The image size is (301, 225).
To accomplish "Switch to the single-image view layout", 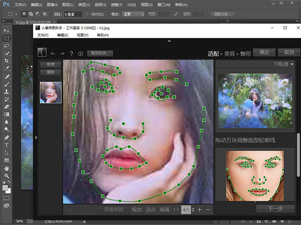I will pos(69,209).
